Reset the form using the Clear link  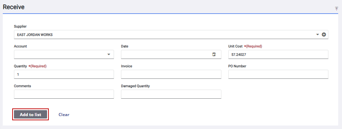(64, 114)
